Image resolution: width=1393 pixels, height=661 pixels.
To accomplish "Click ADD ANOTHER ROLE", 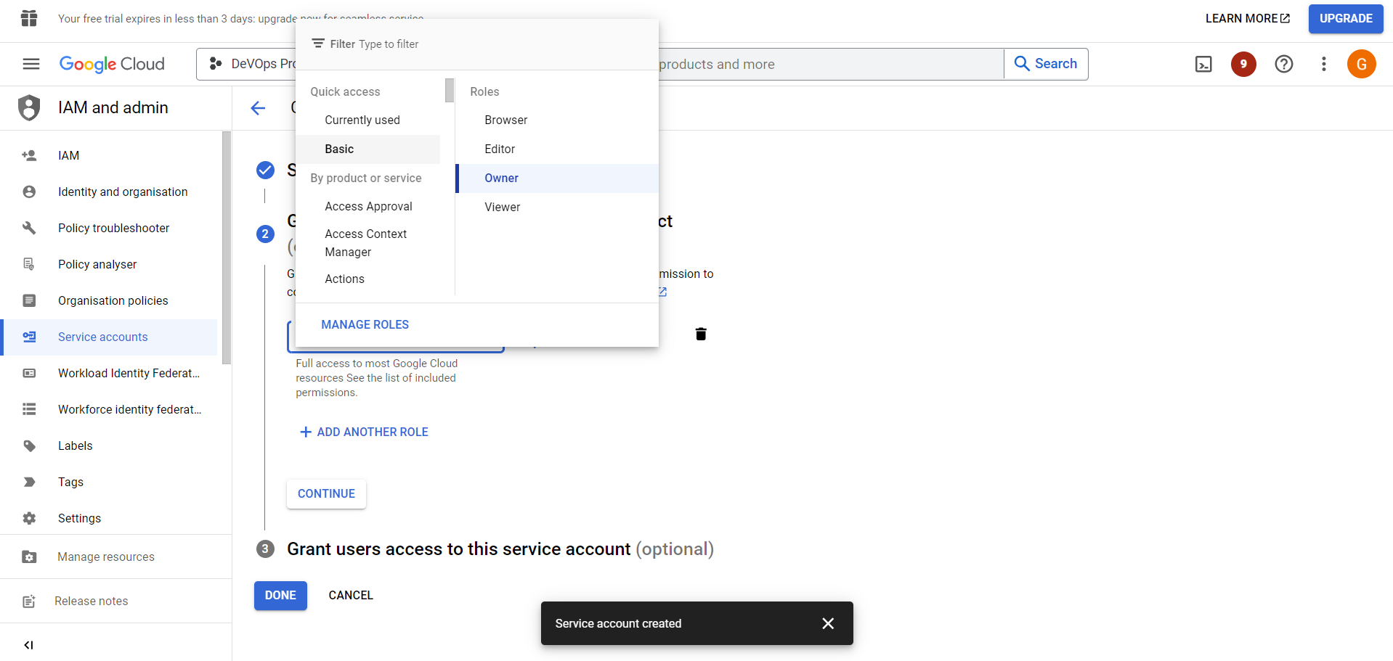I will coord(364,432).
